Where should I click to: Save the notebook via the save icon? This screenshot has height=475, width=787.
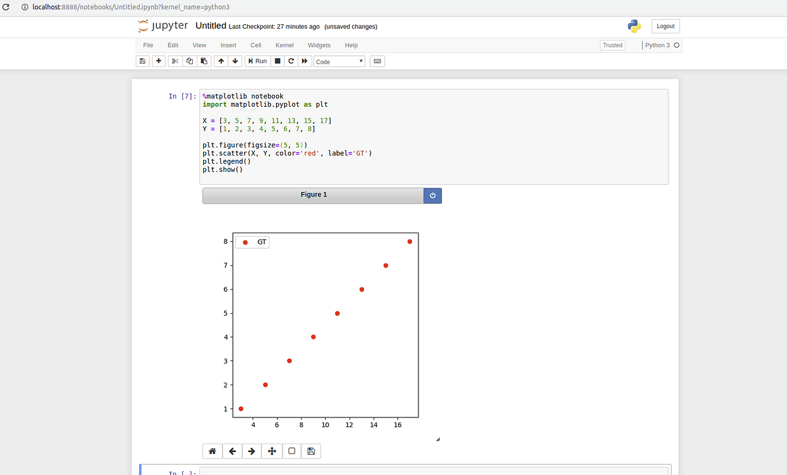point(142,61)
